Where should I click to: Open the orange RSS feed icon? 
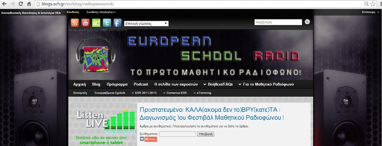[75, 23]
